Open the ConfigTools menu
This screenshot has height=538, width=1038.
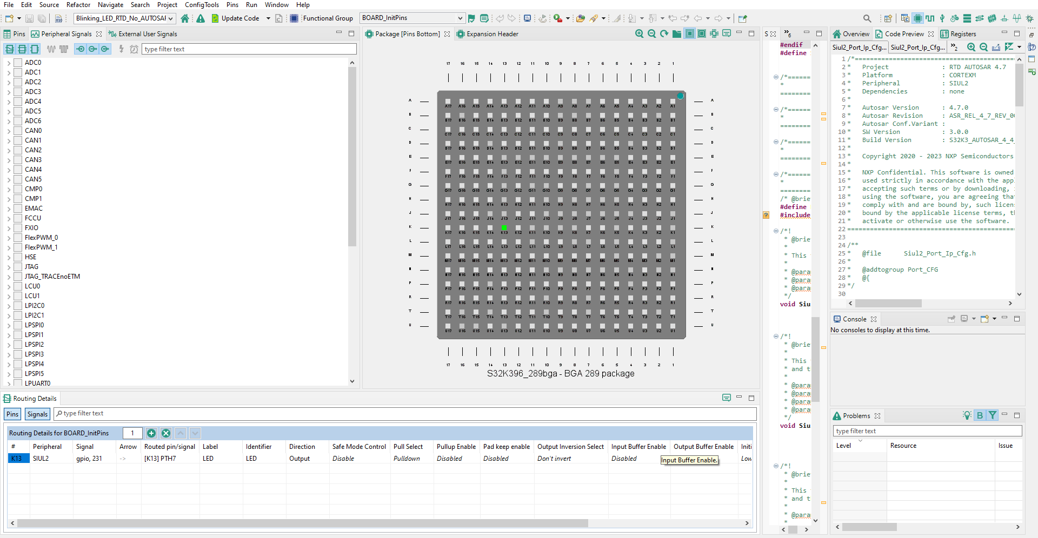[x=202, y=5]
